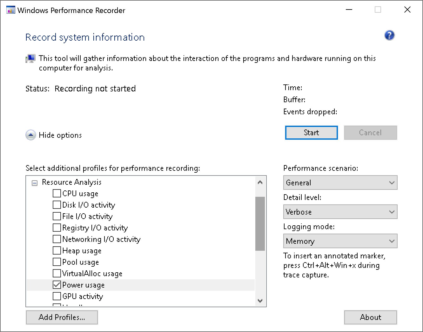The height and width of the screenshot is (332, 423).
Task: Tick the GPU activity checkbox
Action: (x=57, y=296)
